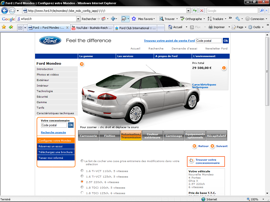Image resolution: width=270 pixels, height=202 pixels.
Task: Click the Mes favoris star icon
Action: click(x=134, y=19)
